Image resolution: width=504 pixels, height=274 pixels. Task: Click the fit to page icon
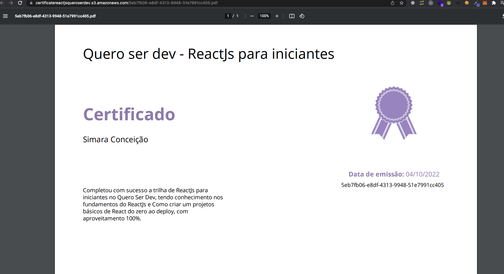click(x=292, y=16)
